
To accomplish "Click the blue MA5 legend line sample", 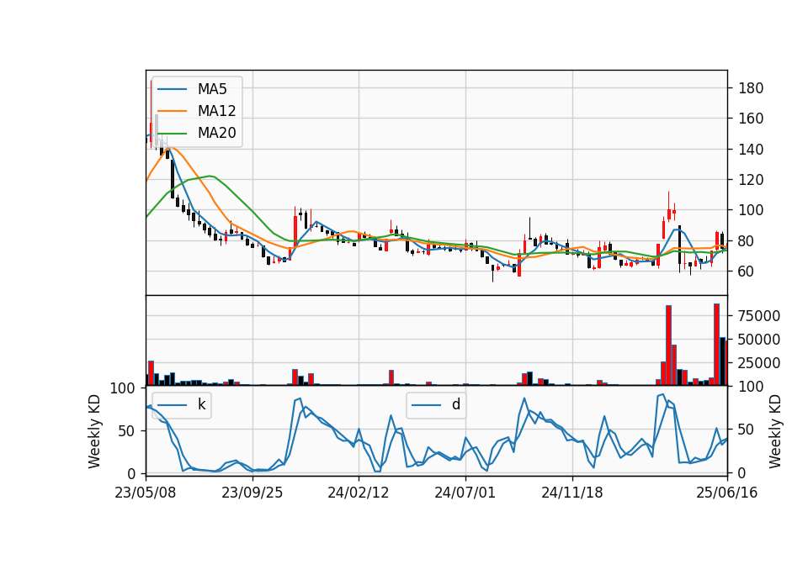I will click(172, 90).
